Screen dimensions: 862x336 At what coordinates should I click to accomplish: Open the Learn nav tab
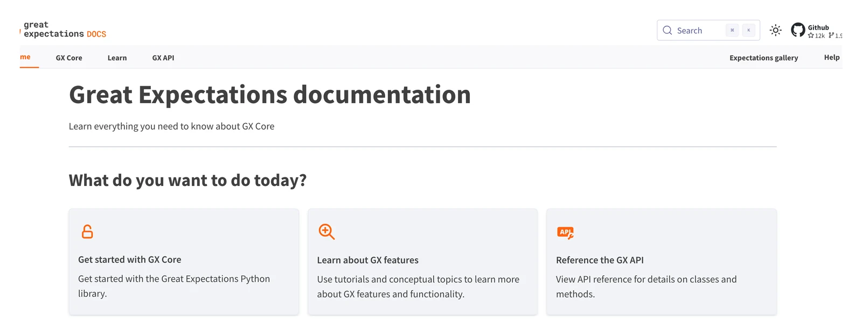[117, 58]
